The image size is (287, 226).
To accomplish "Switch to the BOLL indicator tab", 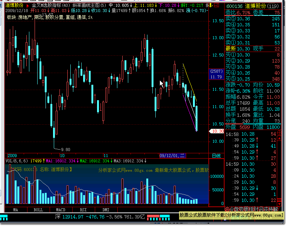I will pos(38,209).
